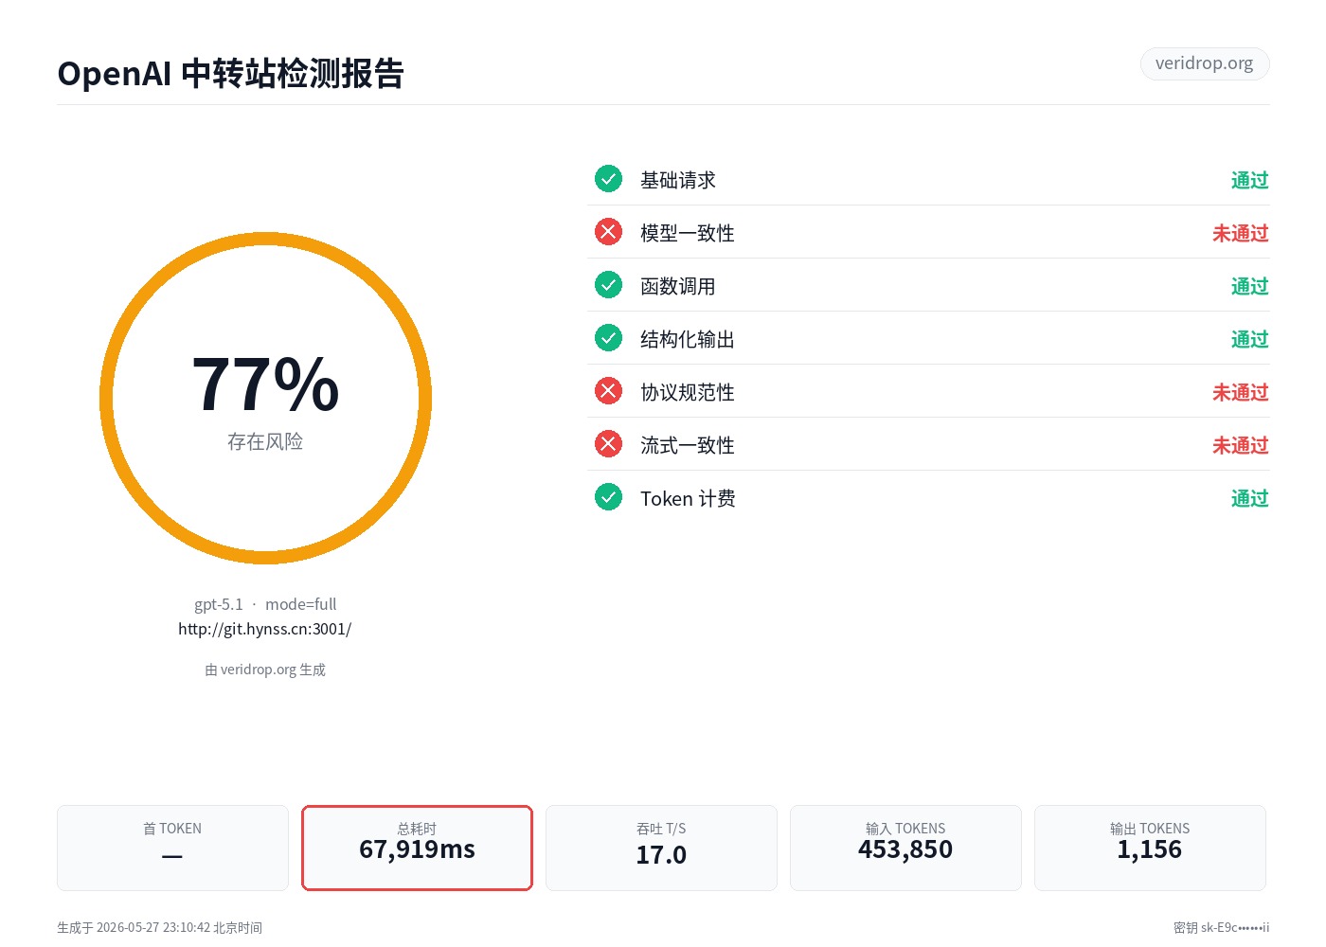Click the 通过 status for 函数调用

[1250, 286]
